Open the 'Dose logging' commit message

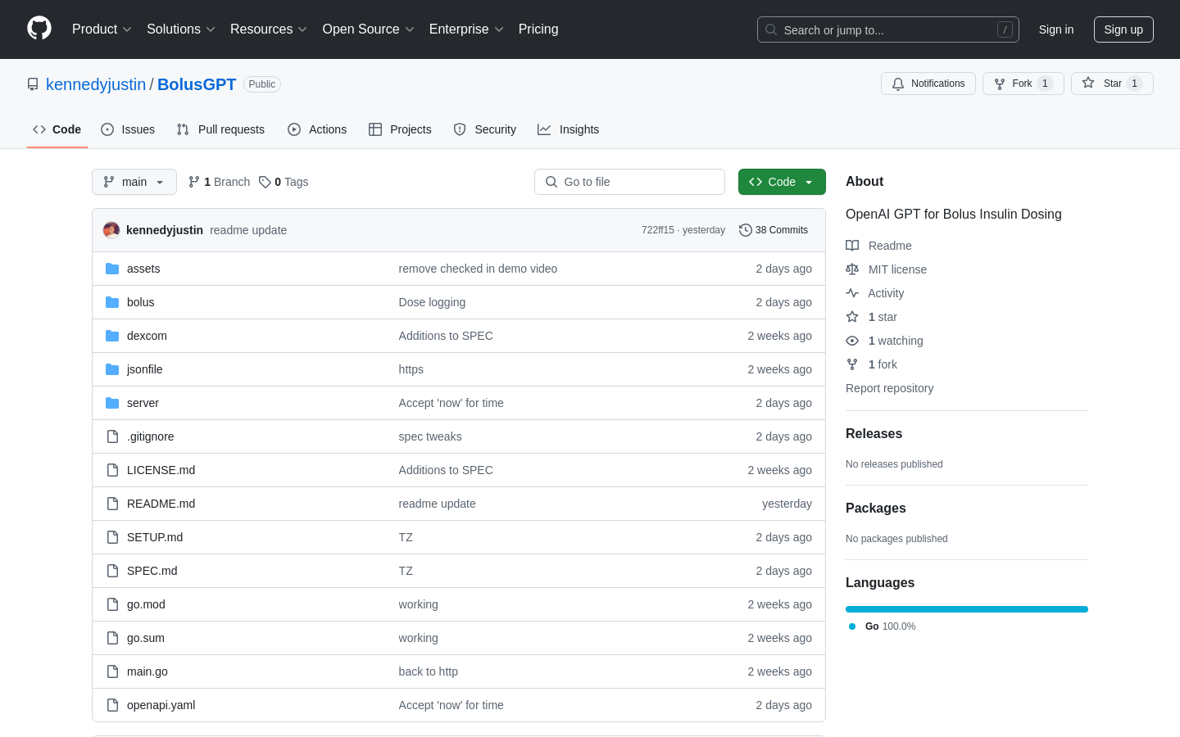432,302
